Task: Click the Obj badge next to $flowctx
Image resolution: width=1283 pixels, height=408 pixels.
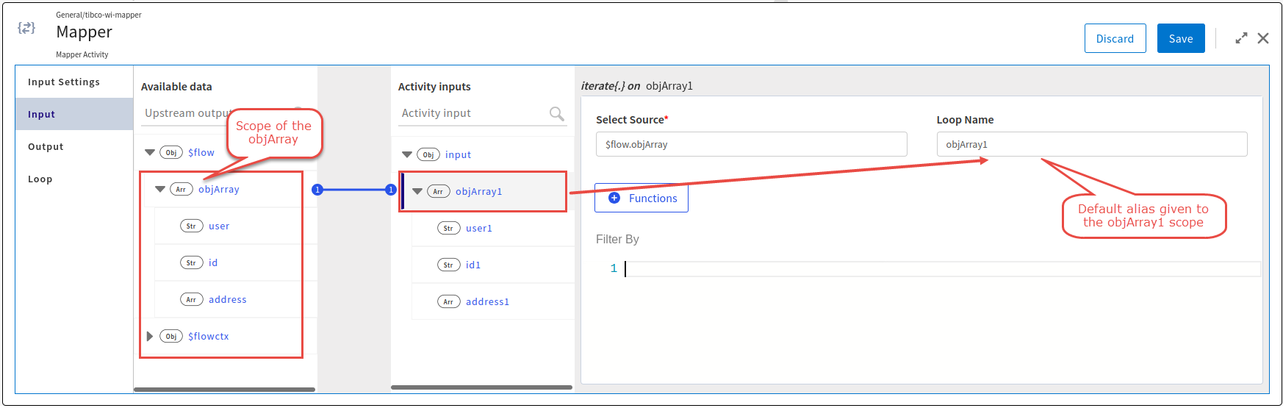Action: coord(170,336)
